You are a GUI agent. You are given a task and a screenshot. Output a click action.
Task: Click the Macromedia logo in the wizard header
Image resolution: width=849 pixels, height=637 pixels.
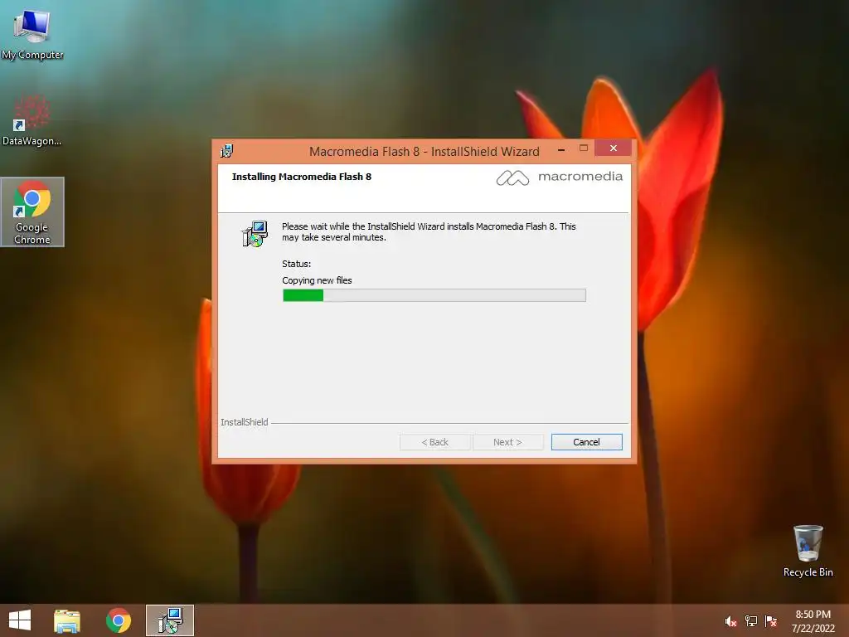pos(560,177)
